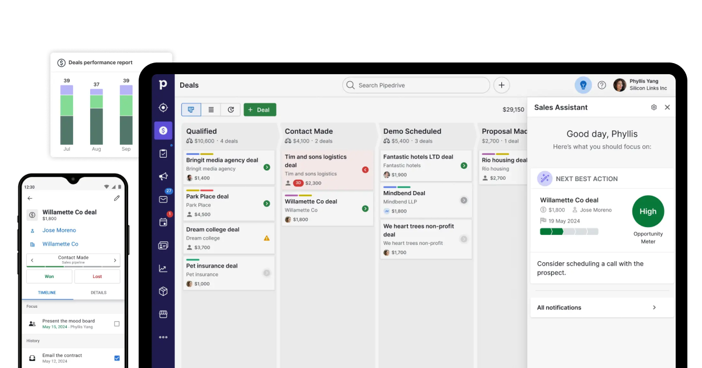Open Products box icon in sidebar
Image resolution: width=702 pixels, height=368 pixels.
[x=163, y=291]
